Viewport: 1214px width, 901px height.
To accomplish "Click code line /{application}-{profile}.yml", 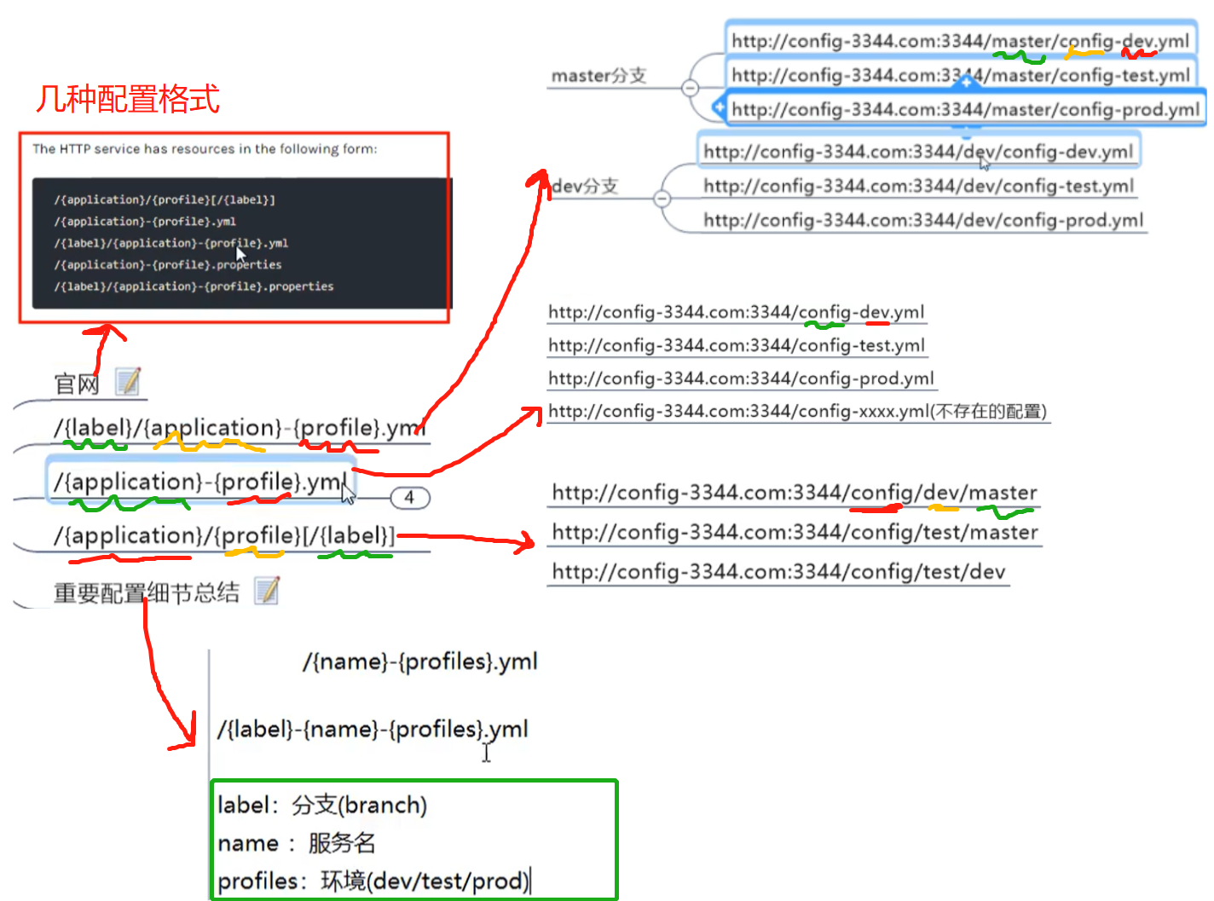I will click(145, 222).
